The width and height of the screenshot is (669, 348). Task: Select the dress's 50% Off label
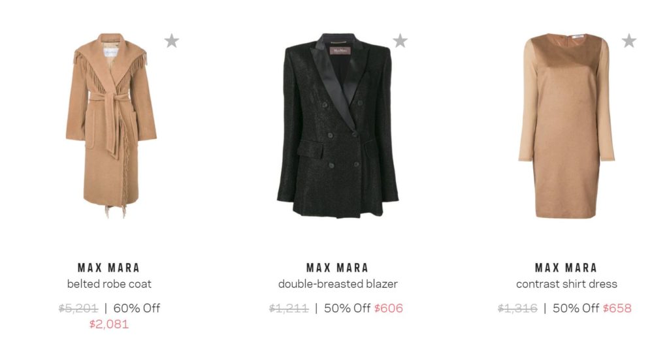tap(576, 308)
